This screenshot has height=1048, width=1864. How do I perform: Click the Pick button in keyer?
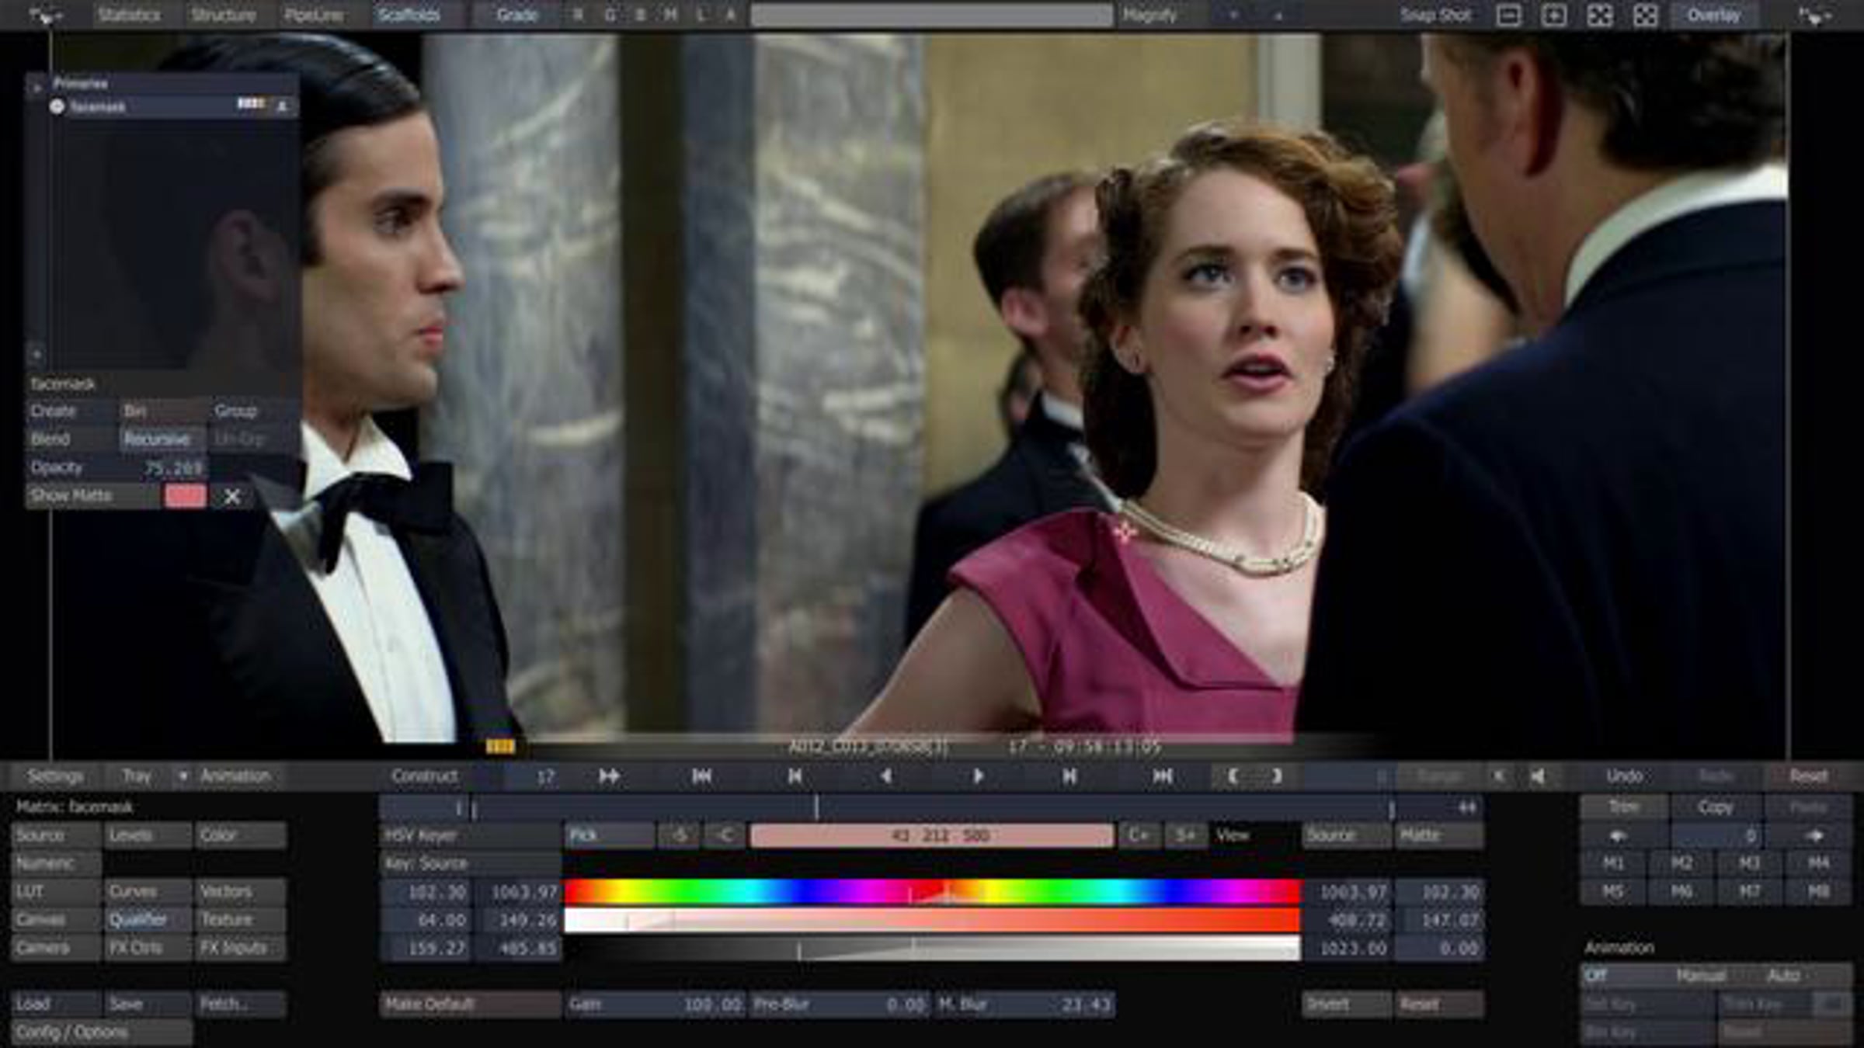pos(610,836)
